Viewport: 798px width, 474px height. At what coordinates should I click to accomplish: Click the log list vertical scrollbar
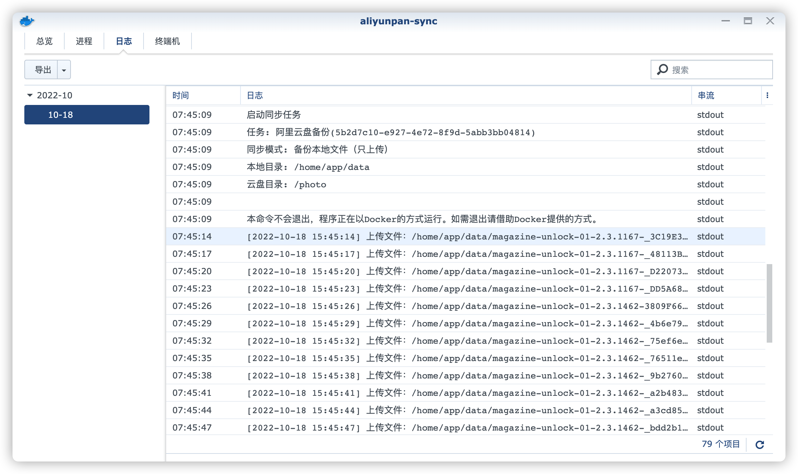769,303
